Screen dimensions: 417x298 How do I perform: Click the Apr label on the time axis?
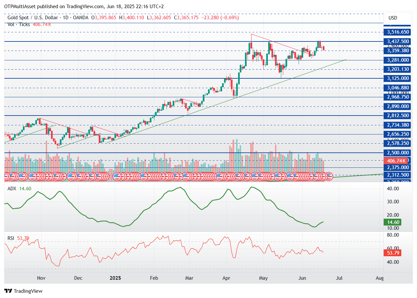pos(226,278)
